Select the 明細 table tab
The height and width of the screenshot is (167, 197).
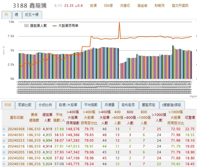pyautogui.click(x=8, y=105)
